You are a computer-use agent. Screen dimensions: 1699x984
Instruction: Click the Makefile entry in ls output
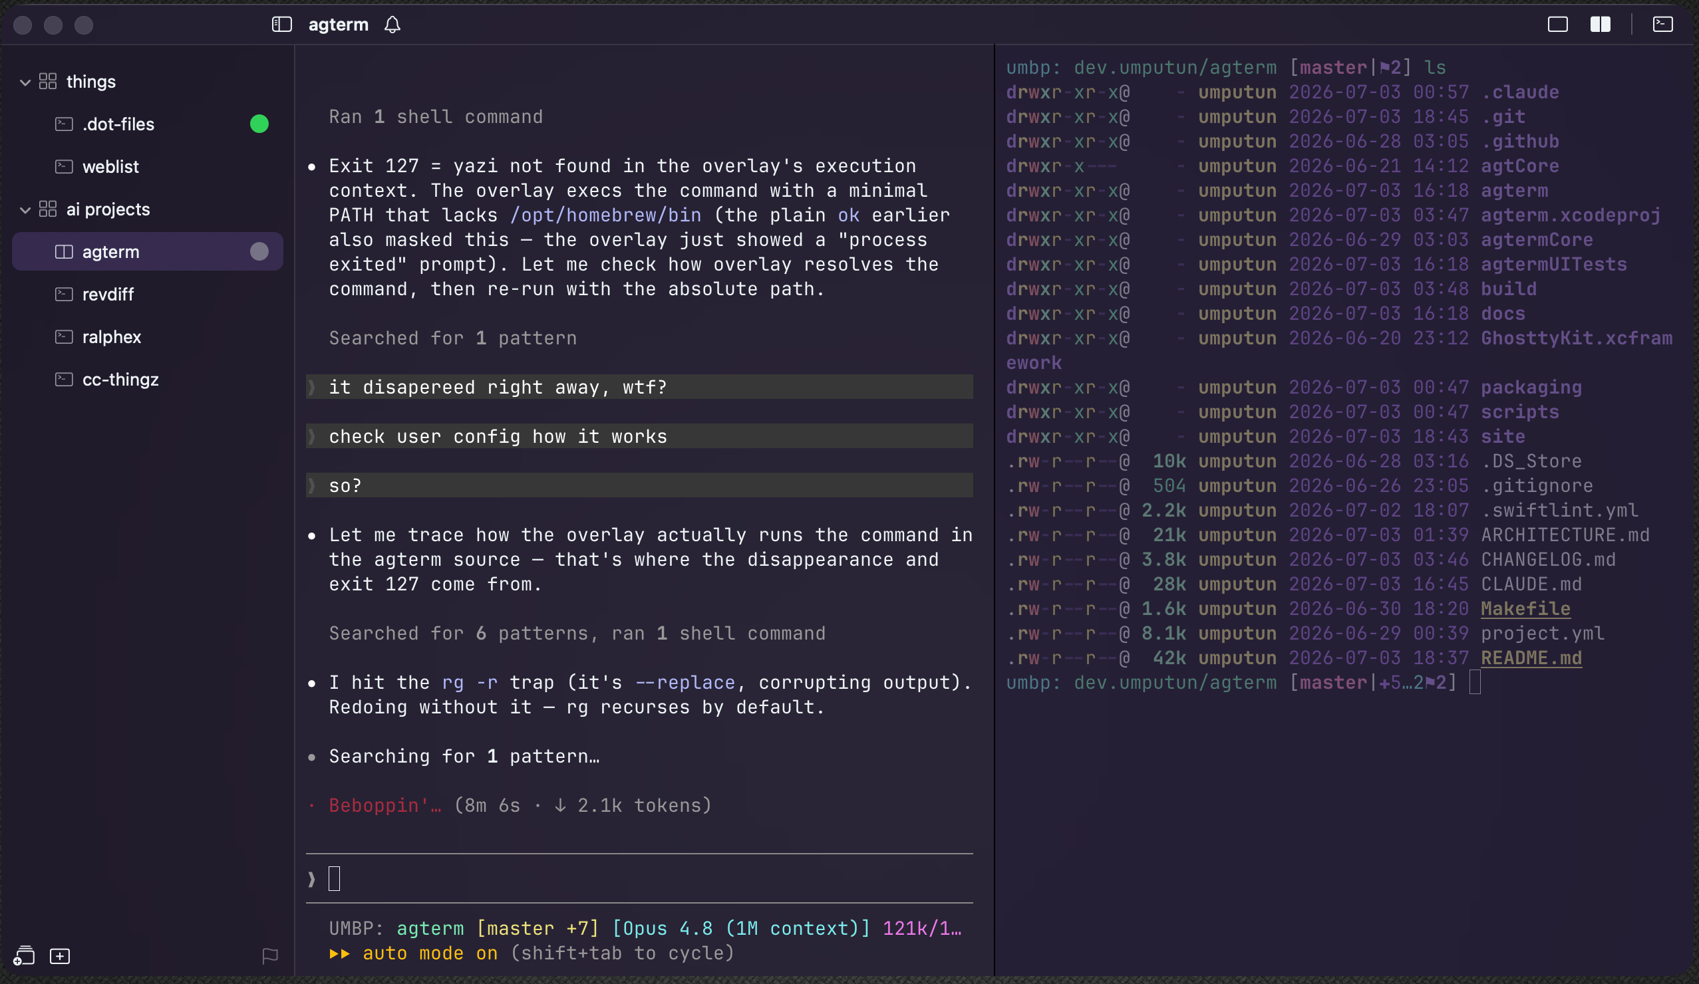1525,608
